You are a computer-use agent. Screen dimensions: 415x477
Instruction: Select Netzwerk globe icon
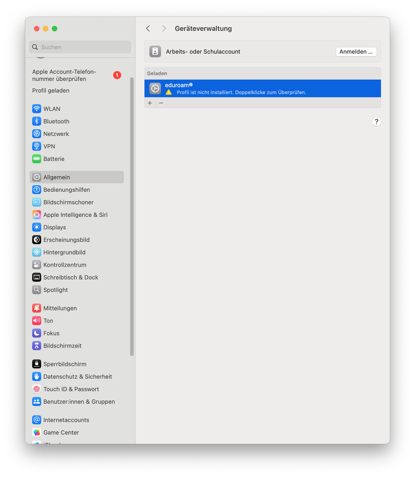(x=36, y=134)
